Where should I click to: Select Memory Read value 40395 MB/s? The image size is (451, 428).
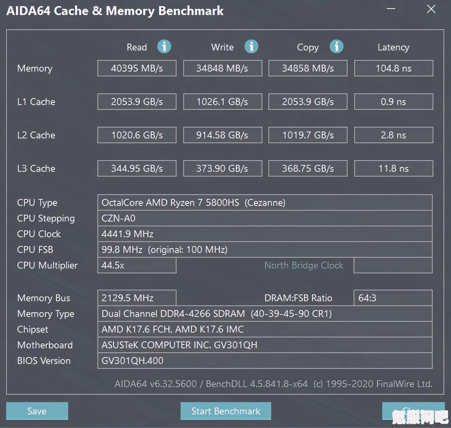pos(137,68)
